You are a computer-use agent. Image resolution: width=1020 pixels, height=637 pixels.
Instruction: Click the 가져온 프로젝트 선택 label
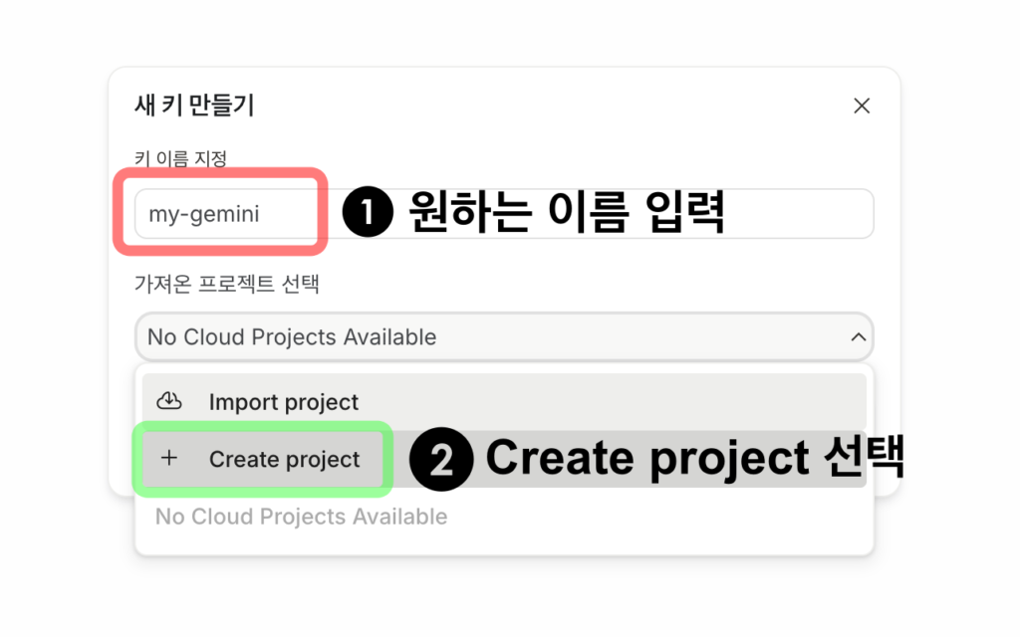[226, 284]
